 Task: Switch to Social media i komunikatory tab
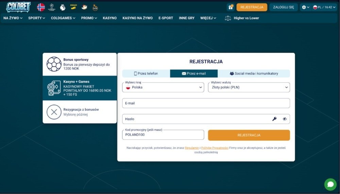point(254,73)
